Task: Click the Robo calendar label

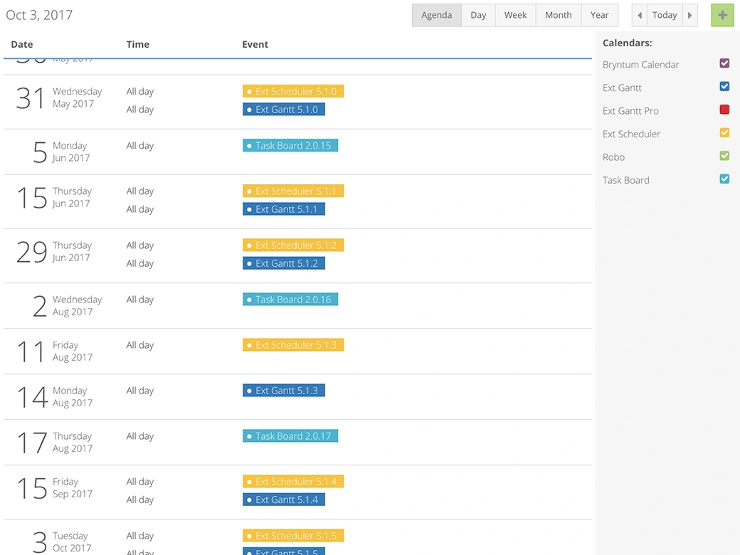Action: click(613, 157)
